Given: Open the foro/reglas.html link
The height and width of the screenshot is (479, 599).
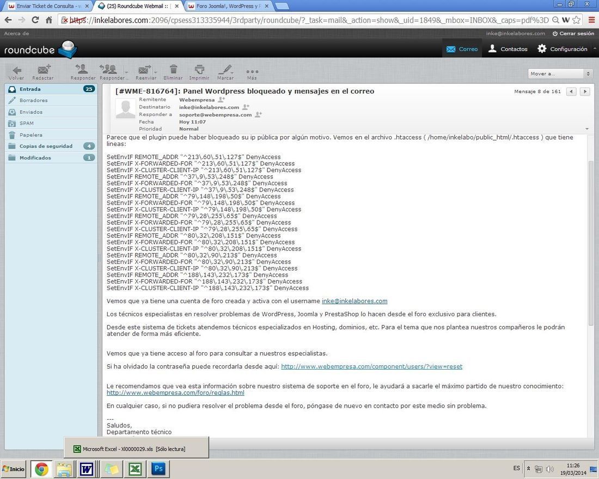Looking at the screenshot, I should click(175, 392).
